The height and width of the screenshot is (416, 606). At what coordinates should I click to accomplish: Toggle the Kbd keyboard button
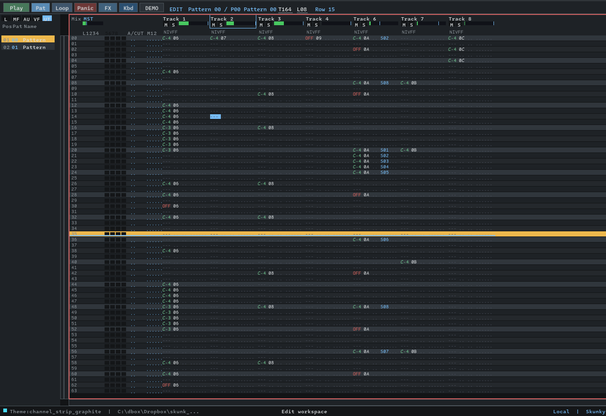tap(128, 7)
